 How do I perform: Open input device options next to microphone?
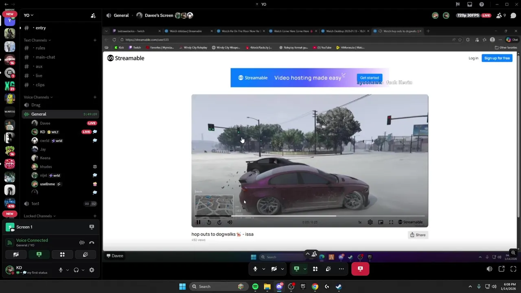click(68, 270)
